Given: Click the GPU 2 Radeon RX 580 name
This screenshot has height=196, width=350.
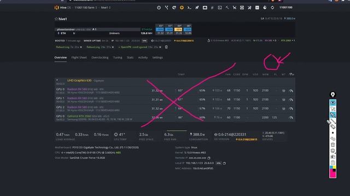Looking at the screenshot, I should 77,107.
